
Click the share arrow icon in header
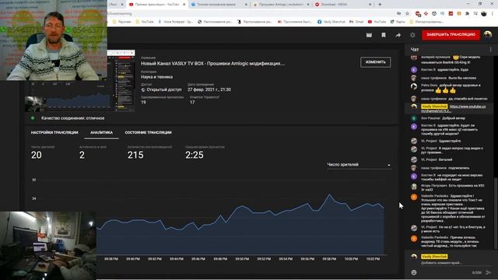click(x=398, y=35)
